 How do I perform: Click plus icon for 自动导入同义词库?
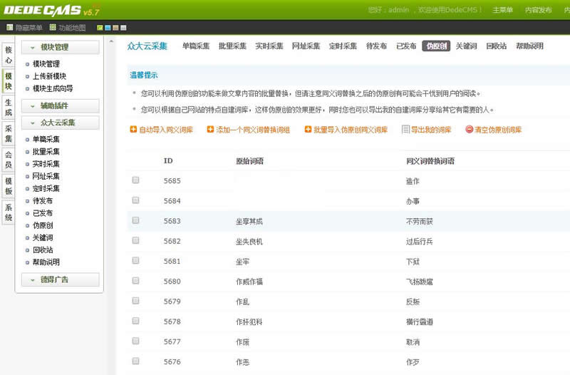(133, 130)
